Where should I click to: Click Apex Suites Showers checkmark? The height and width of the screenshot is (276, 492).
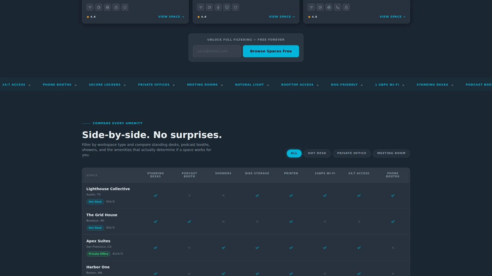[x=223, y=248]
